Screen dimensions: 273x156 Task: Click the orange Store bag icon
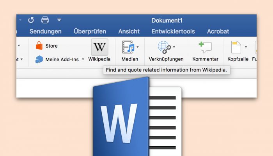(x=39, y=46)
